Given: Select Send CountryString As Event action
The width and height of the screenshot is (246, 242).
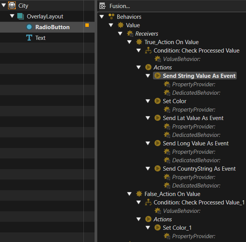Looking at the screenshot, I should pos(199,169).
